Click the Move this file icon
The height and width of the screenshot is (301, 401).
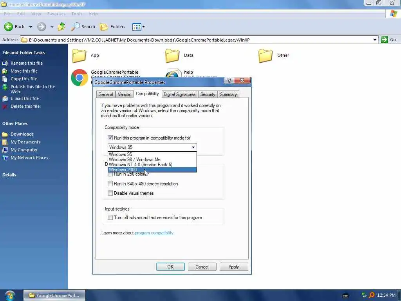tap(5, 71)
